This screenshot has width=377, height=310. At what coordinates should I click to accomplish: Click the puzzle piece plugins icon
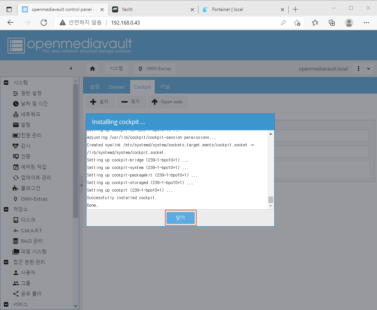[x=15, y=188]
